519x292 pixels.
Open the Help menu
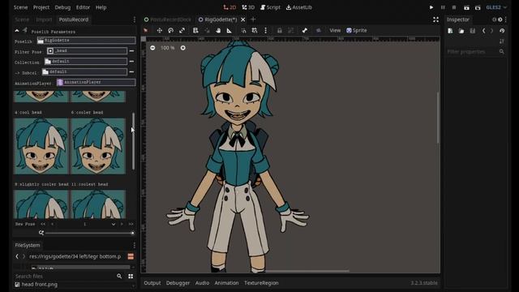coord(101,7)
